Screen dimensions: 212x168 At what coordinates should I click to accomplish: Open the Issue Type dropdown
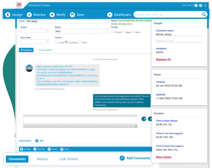point(35,41)
